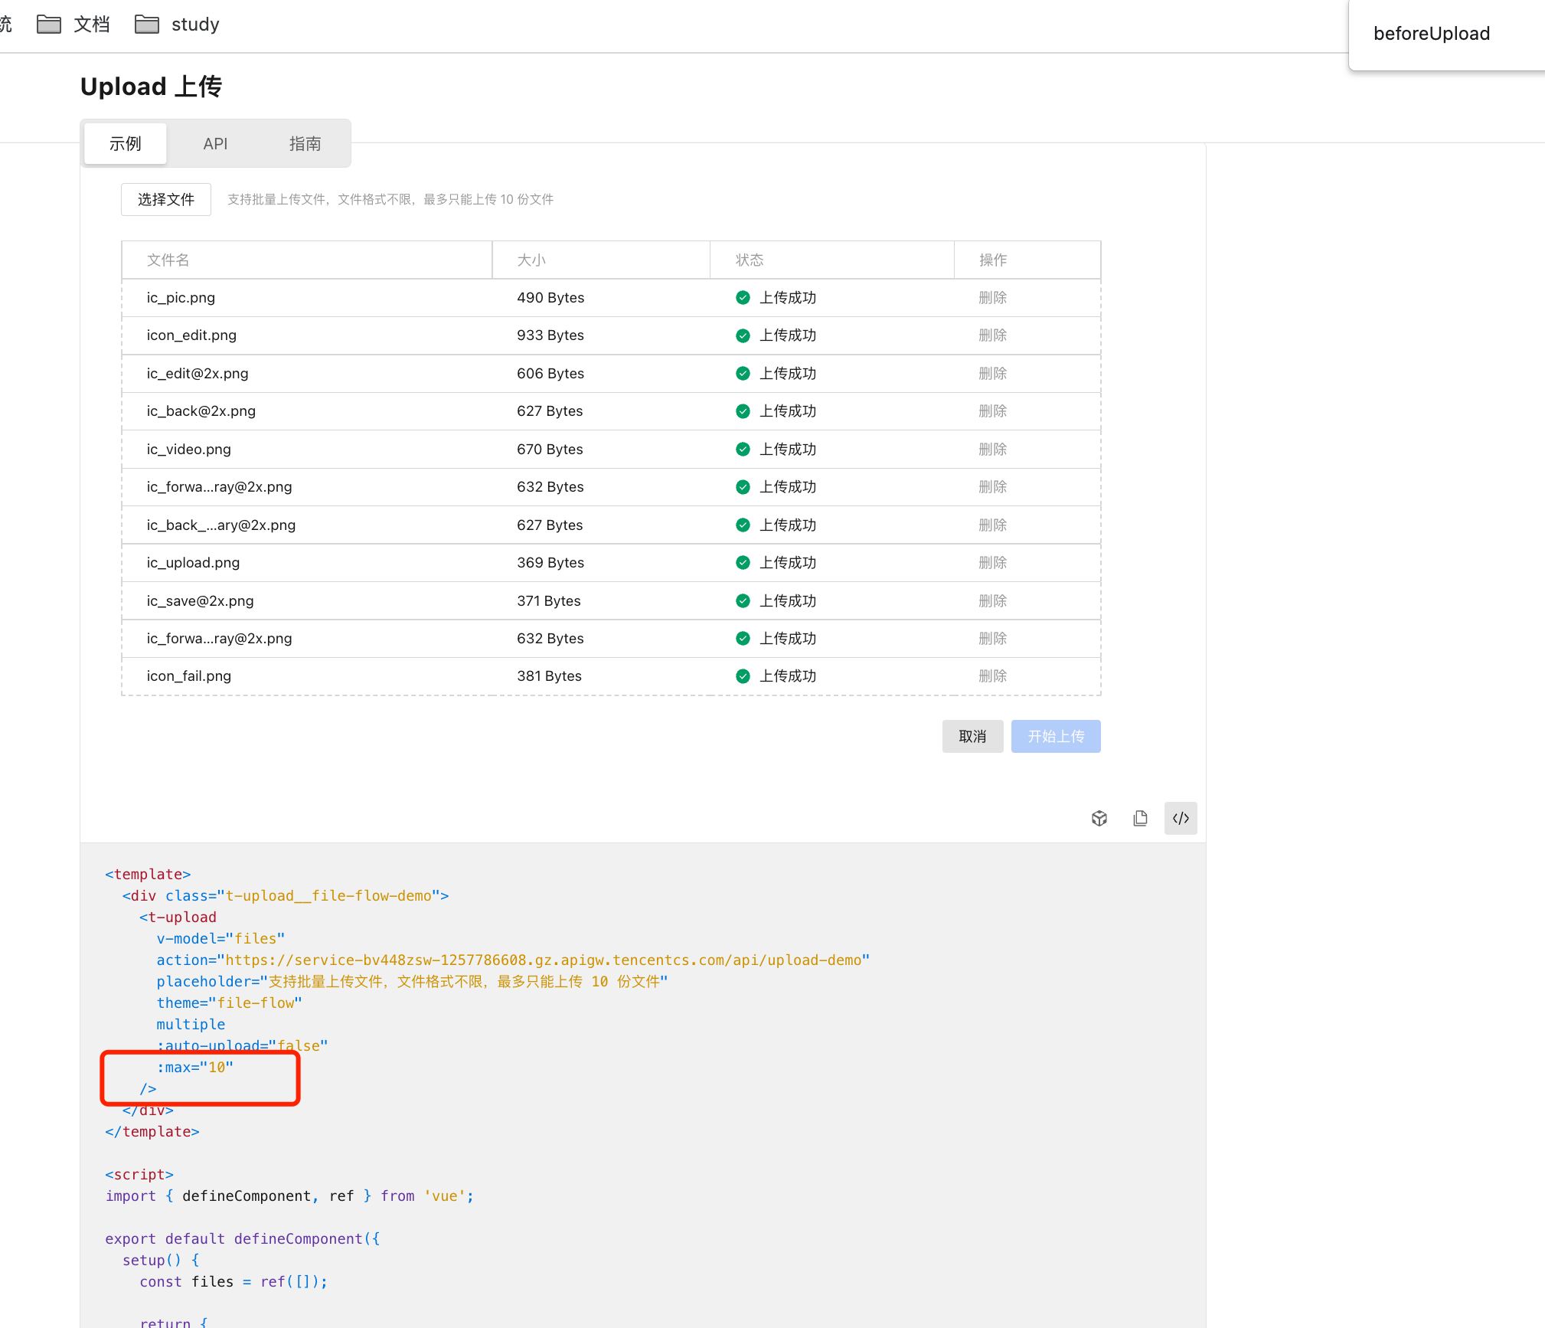Select the 文件名 column header

[165, 260]
